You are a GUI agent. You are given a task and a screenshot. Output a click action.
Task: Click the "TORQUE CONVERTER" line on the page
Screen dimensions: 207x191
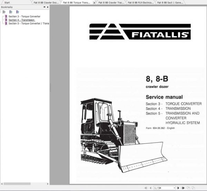[x=184, y=104]
